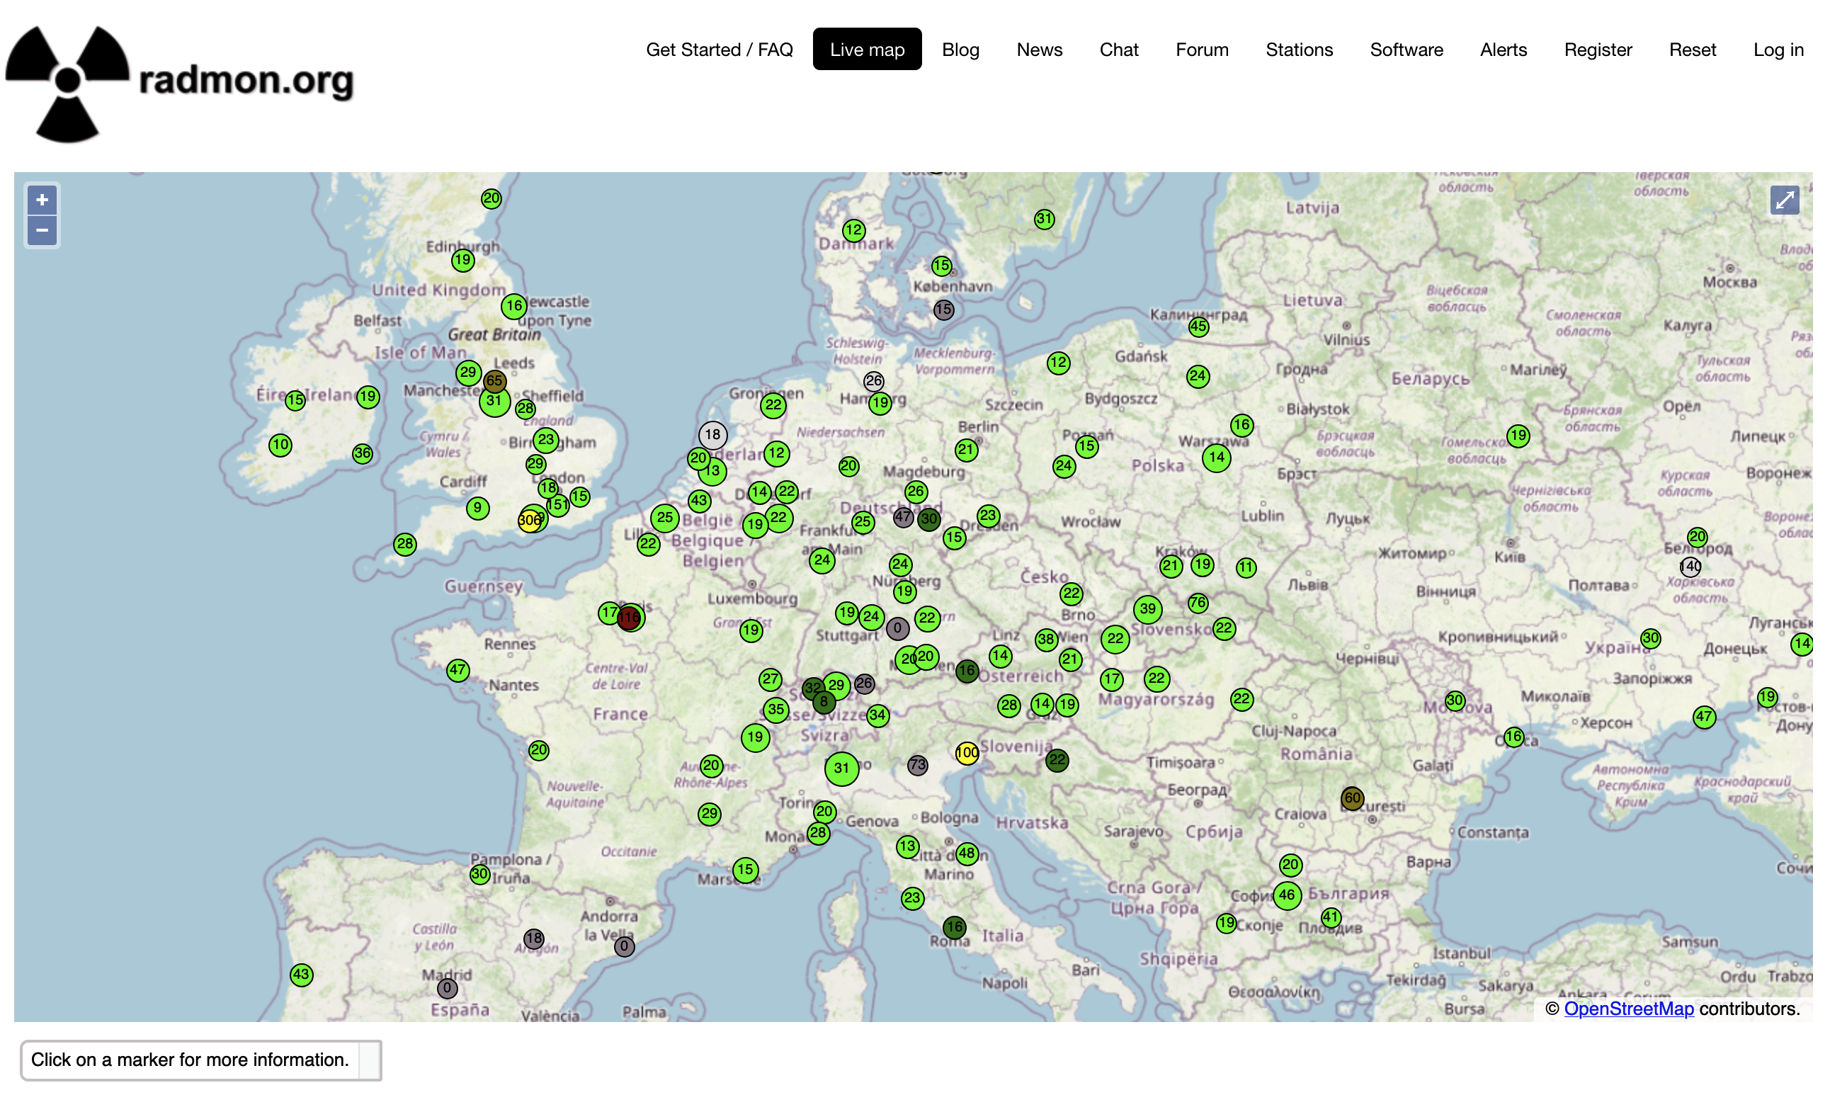The width and height of the screenshot is (1830, 1095).
Task: Click the Register navigation button
Action: pyautogui.click(x=1597, y=50)
